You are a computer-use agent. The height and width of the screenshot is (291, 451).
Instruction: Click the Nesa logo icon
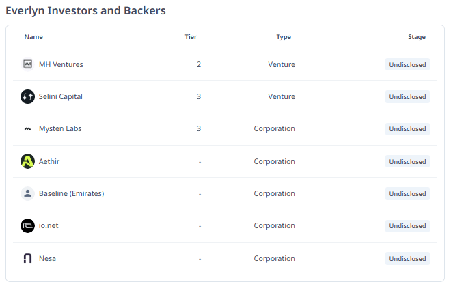point(27,258)
